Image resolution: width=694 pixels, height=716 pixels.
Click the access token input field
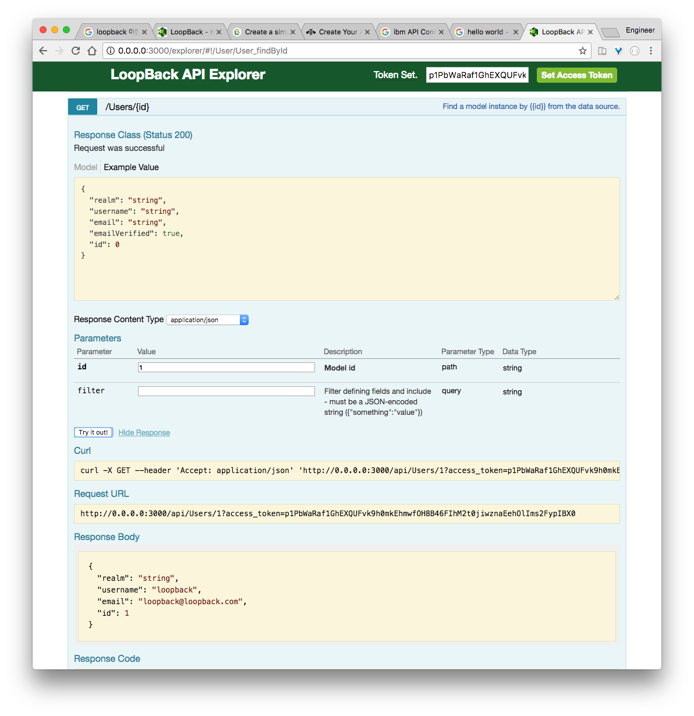click(477, 75)
